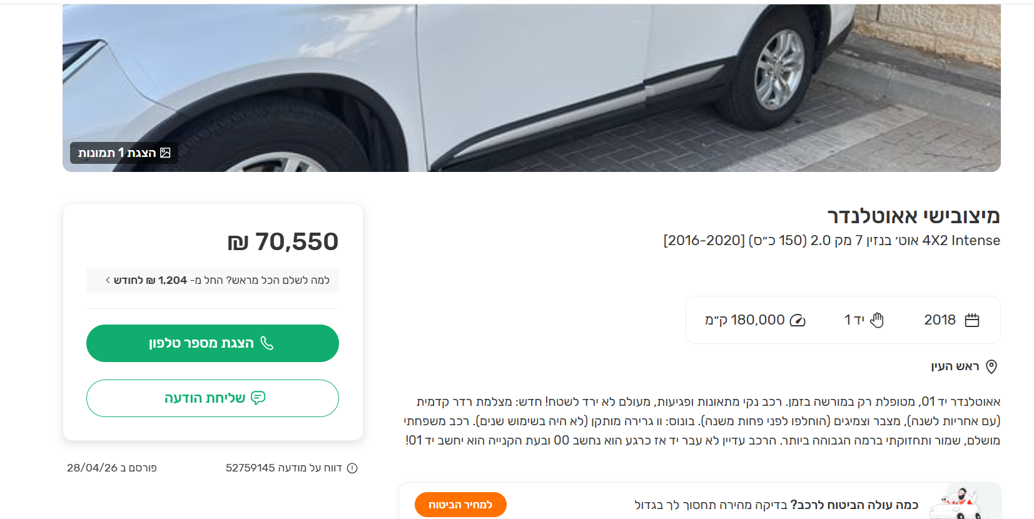
Task: Click the orange למחיר הביטוח button
Action: [x=460, y=505]
